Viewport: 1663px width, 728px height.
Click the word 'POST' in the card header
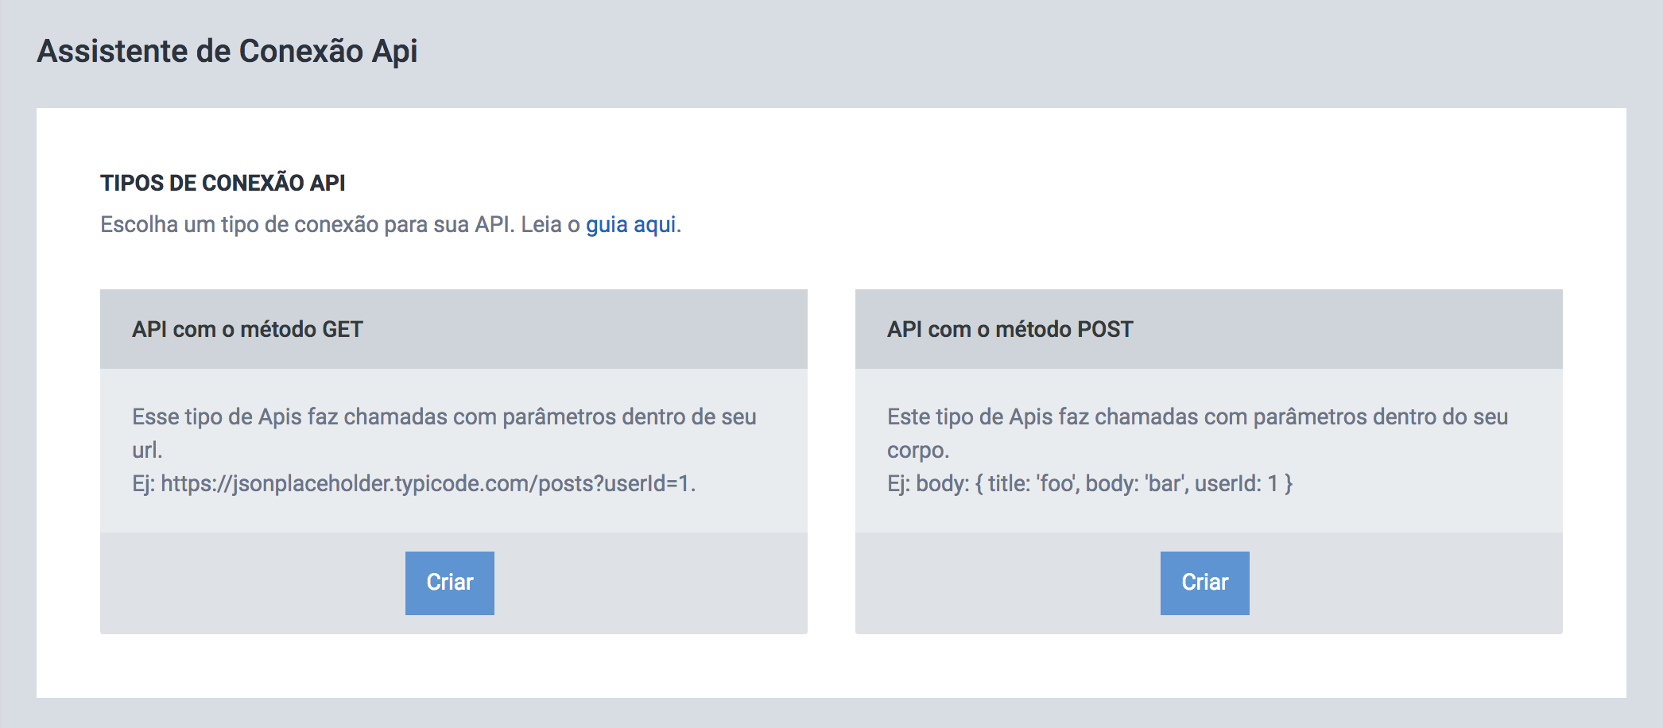[1105, 329]
